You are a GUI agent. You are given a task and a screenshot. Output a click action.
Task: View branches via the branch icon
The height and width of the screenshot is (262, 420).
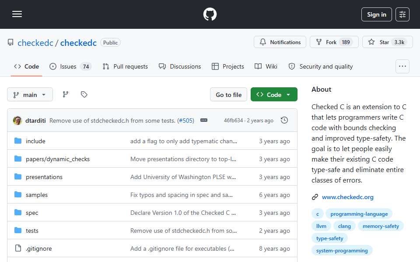[x=65, y=94]
